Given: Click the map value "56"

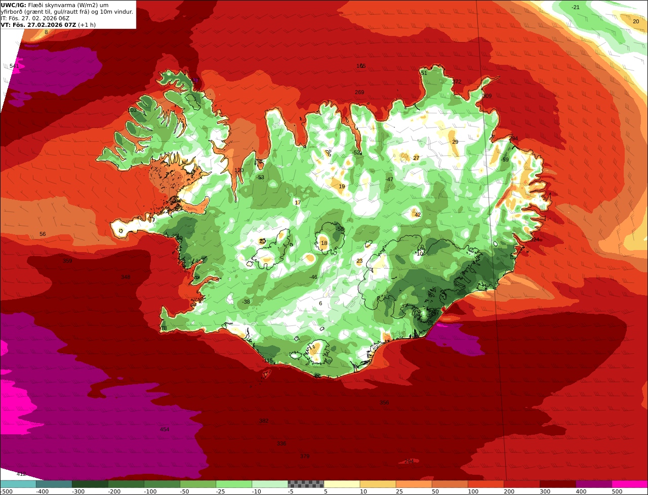Looking at the screenshot, I should (x=43, y=234).
